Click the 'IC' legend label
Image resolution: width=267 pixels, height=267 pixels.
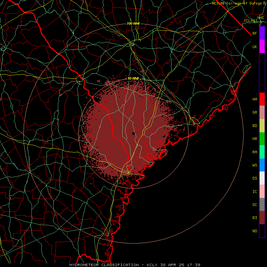tap(255, 192)
